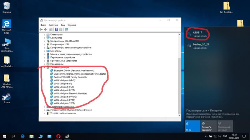Click the scroll up arrow in device tree

pos(179,35)
